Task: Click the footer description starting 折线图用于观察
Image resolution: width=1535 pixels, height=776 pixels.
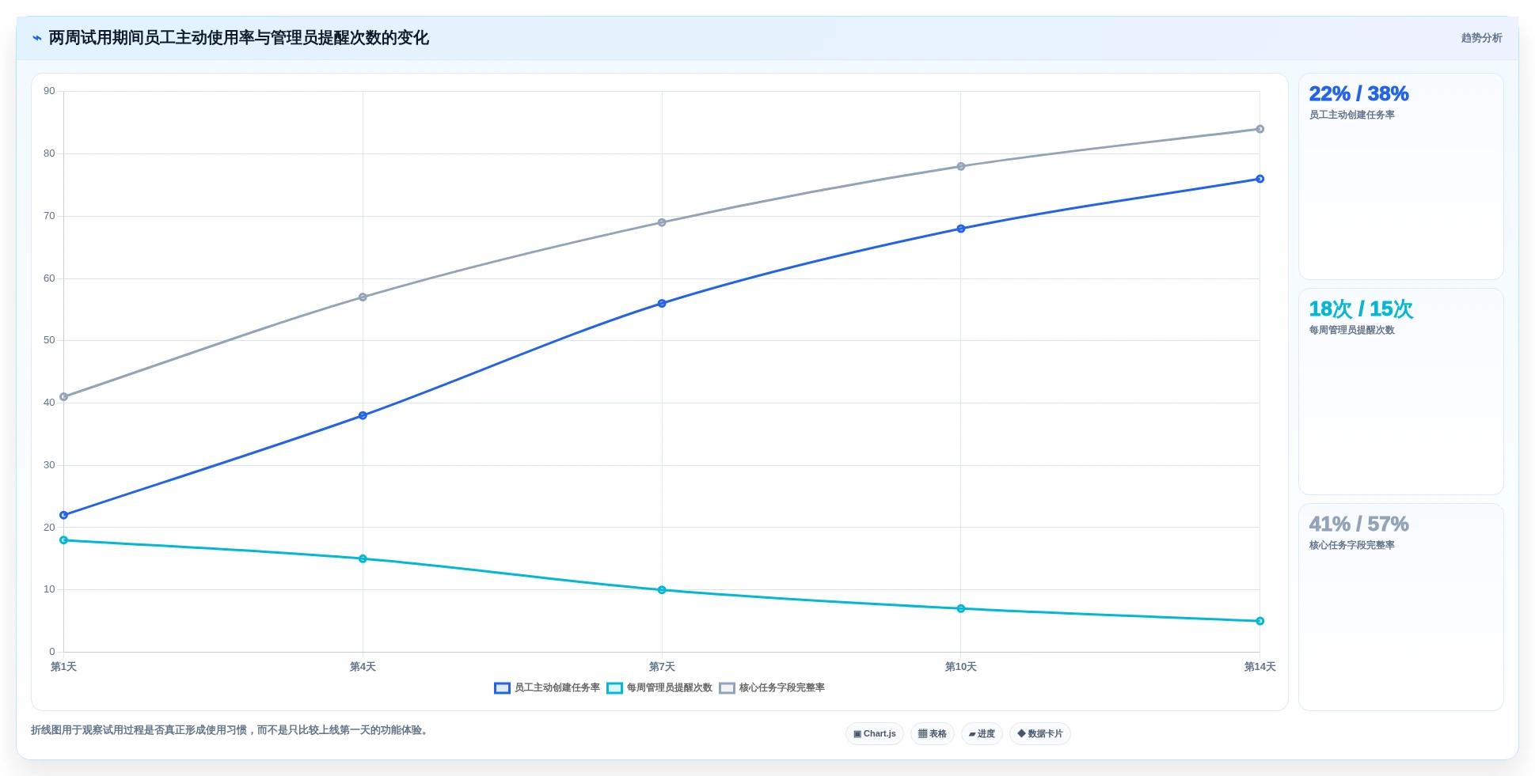Action: coord(231,730)
